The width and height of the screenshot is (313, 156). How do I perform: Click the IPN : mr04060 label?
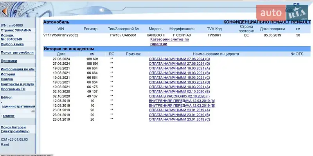12,25
